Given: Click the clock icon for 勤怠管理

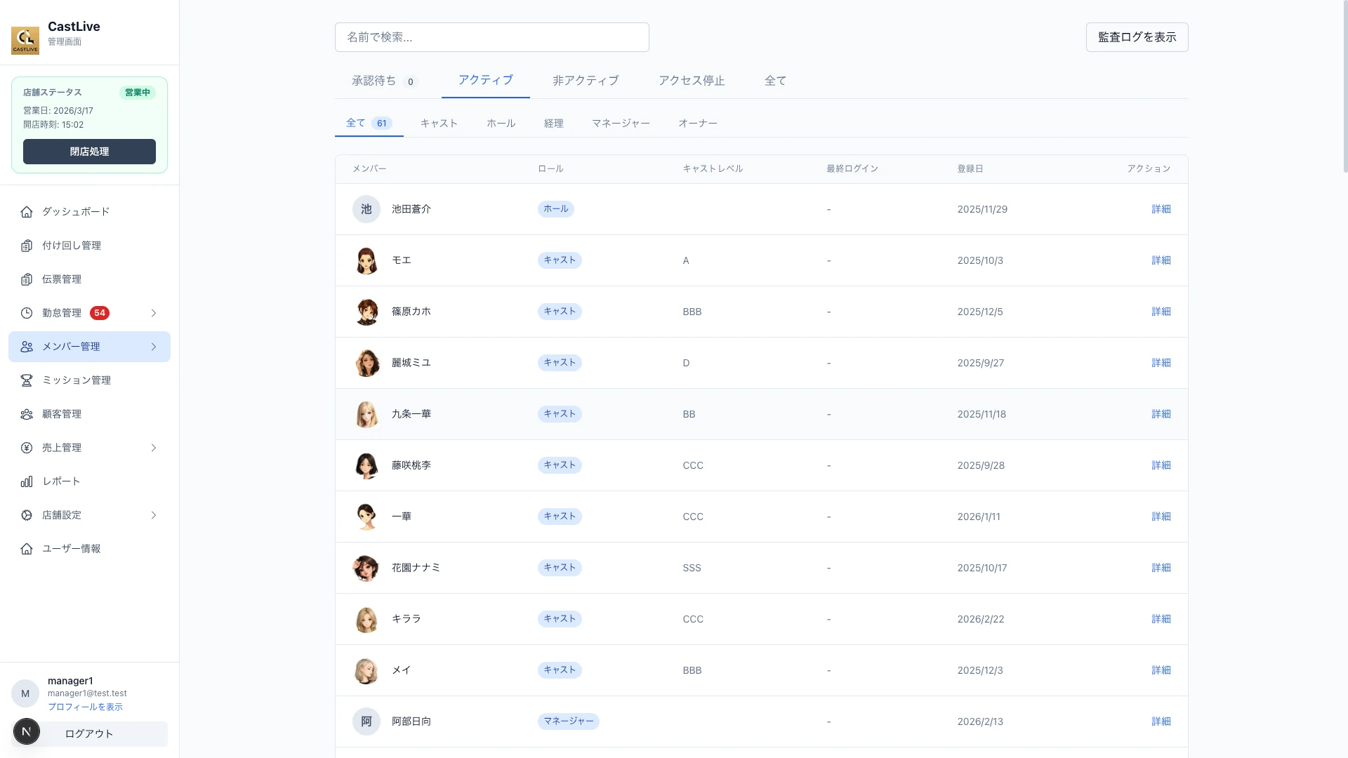Looking at the screenshot, I should click(27, 312).
